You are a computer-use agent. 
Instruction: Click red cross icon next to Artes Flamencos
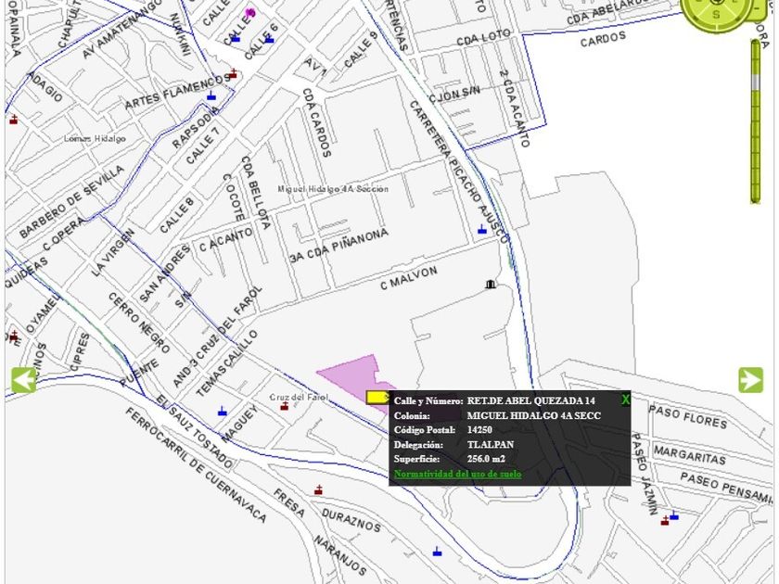click(233, 74)
